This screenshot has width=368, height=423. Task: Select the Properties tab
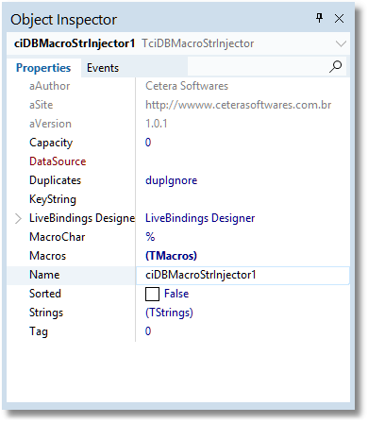point(43,68)
